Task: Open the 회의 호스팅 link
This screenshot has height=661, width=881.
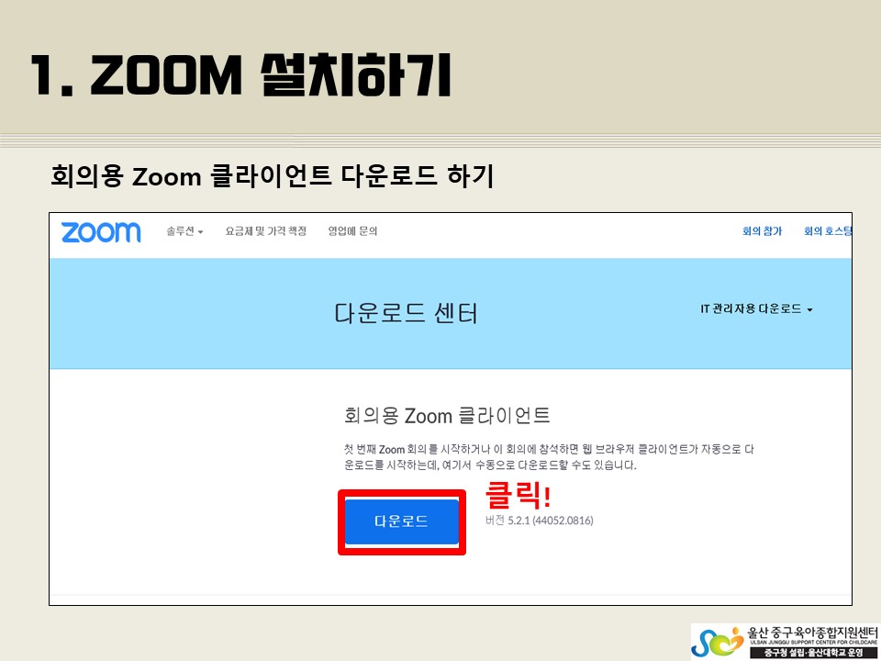Action: coord(828,231)
